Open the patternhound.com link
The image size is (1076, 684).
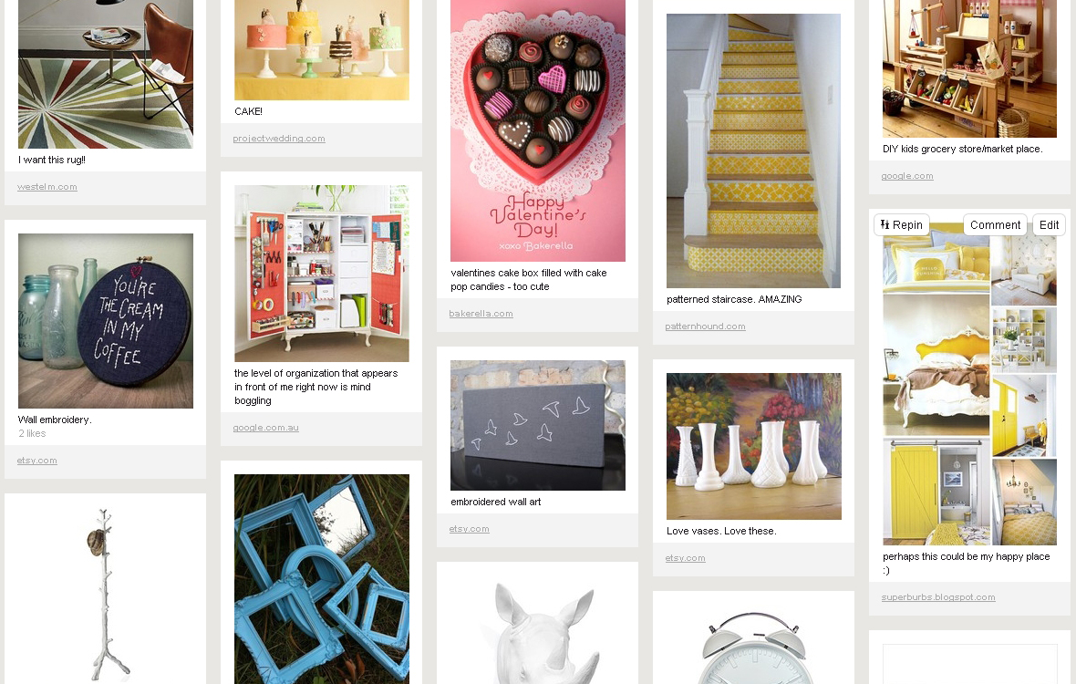[705, 326]
